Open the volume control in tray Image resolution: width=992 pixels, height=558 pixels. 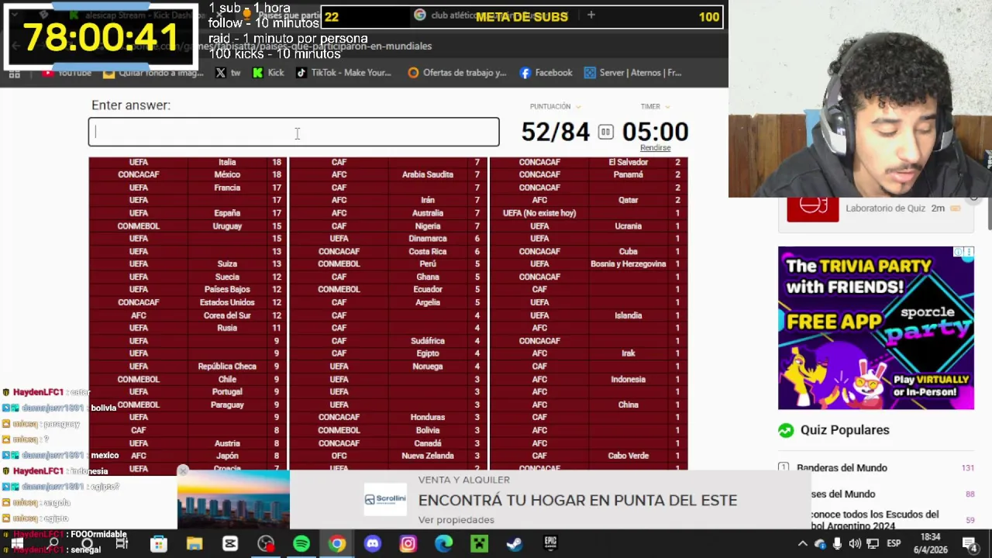pyautogui.click(x=855, y=544)
